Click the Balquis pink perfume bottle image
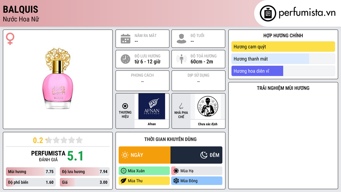Image resolution: width=341 pixels, height=192 pixels. (58, 78)
